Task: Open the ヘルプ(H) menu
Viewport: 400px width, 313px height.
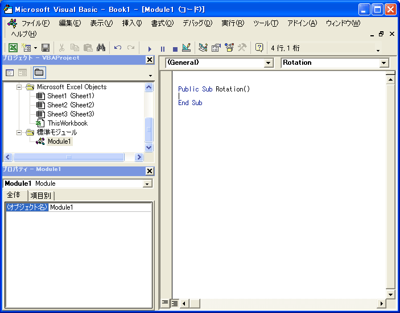Action: point(24,34)
